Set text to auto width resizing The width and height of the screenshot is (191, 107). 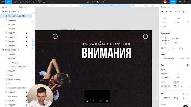(x=175, y=82)
